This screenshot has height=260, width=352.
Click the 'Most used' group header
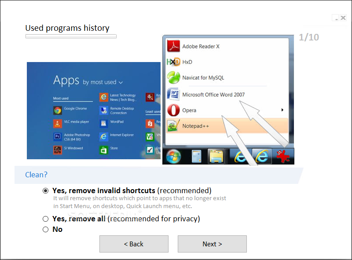tap(61, 99)
